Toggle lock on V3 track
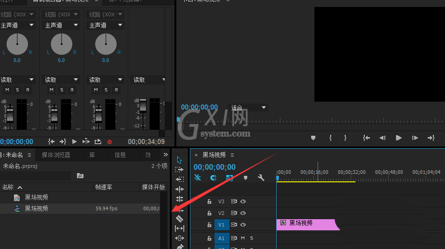Screen dimensions: 445x249 (209, 201)
